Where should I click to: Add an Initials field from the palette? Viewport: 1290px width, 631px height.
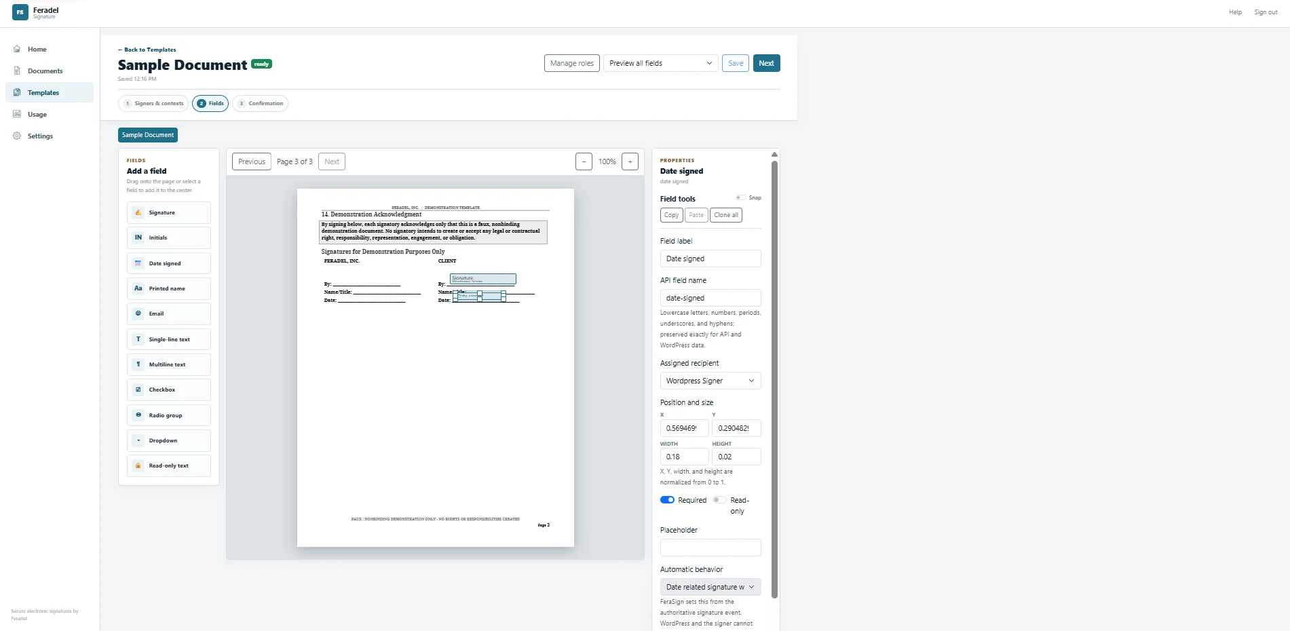[x=168, y=237]
